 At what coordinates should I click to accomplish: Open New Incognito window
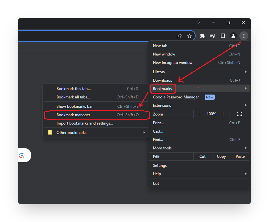pyautogui.click(x=173, y=63)
